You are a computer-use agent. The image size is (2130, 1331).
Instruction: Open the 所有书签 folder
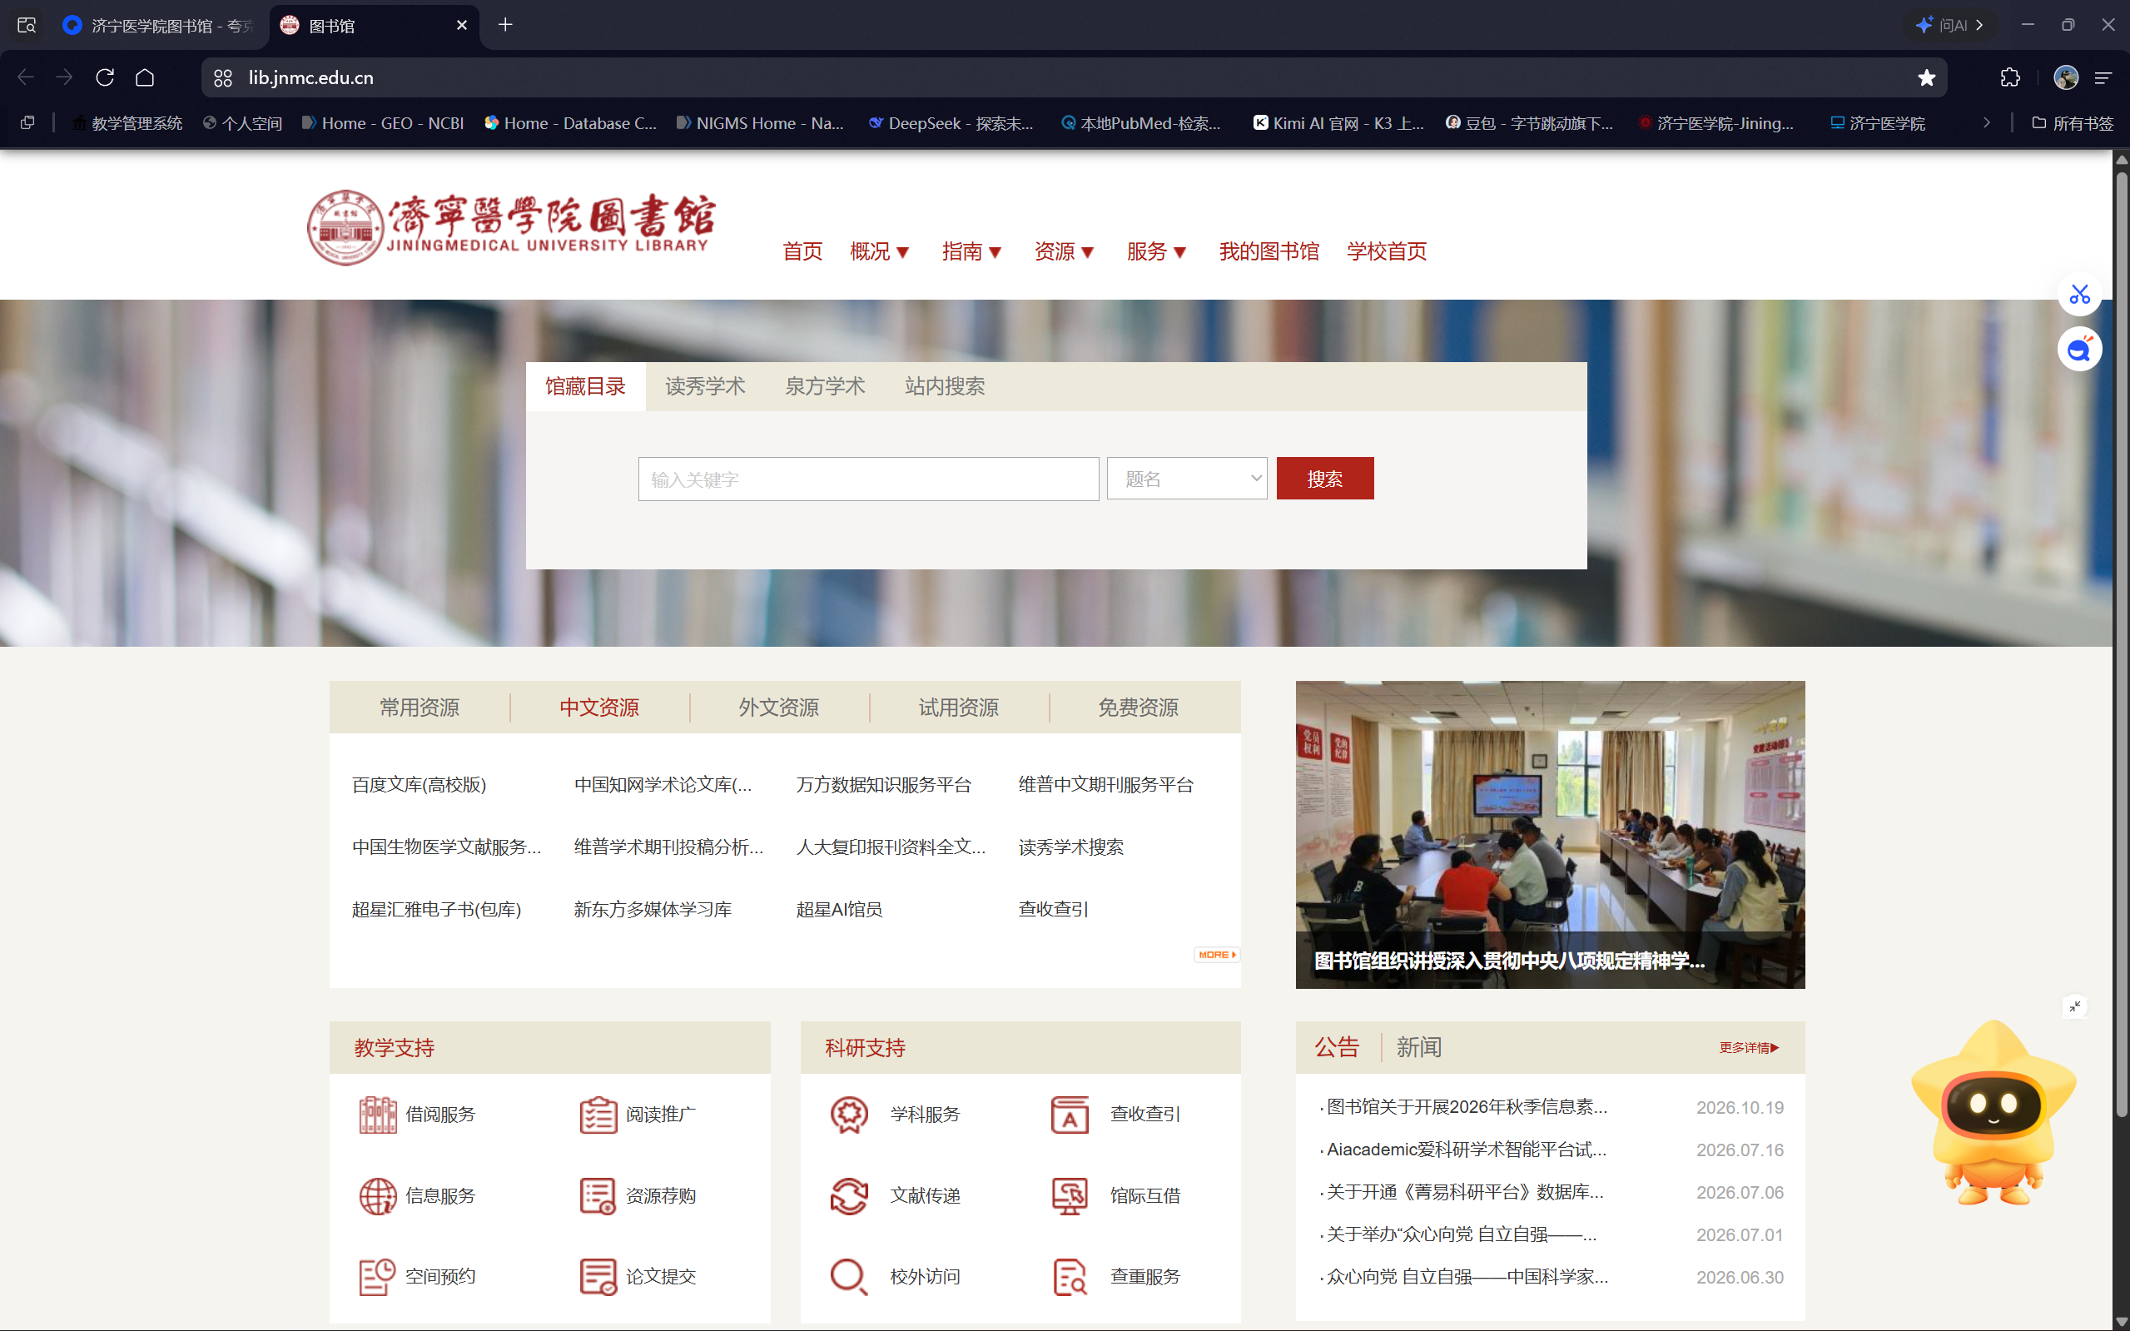2072,123
